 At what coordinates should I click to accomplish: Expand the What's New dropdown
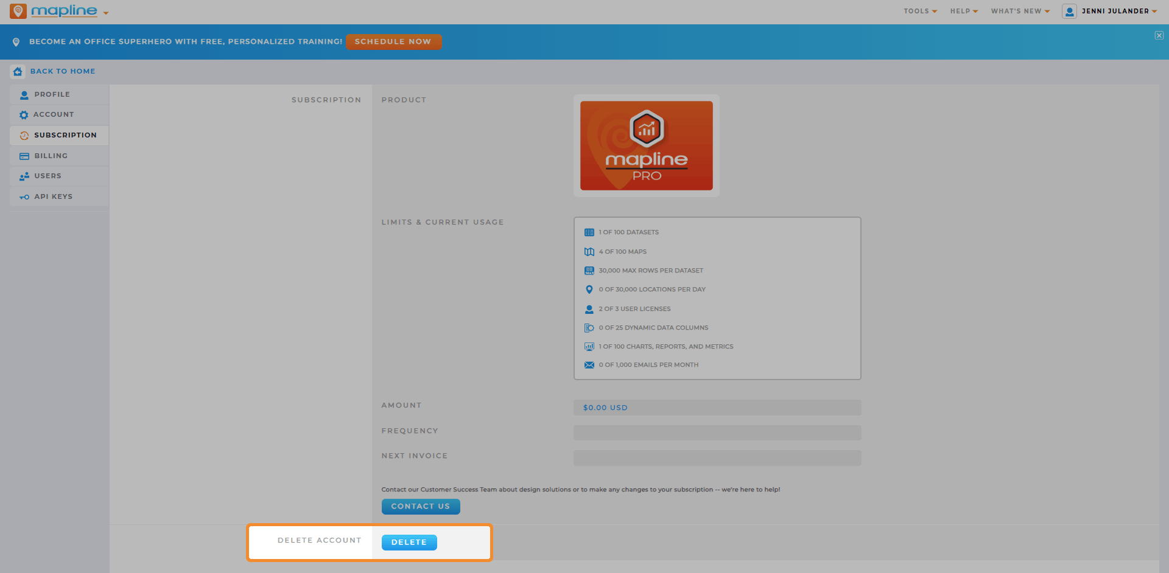tap(1020, 11)
